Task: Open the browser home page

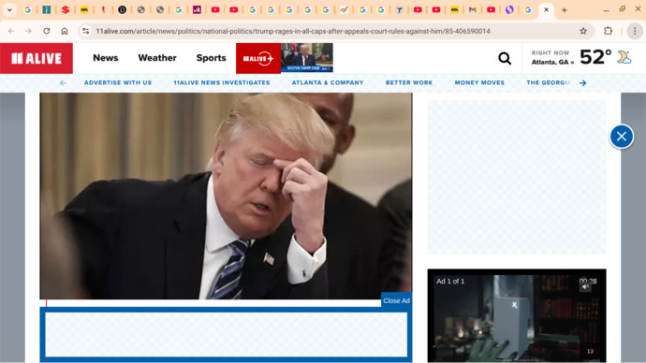Action: (65, 31)
